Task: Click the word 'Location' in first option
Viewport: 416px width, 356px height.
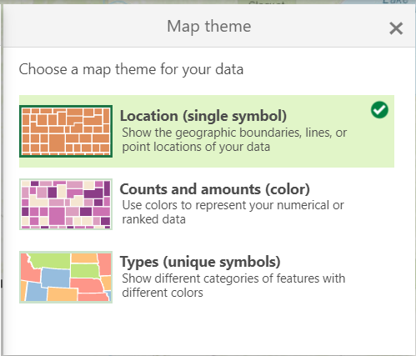Action: coord(149,116)
